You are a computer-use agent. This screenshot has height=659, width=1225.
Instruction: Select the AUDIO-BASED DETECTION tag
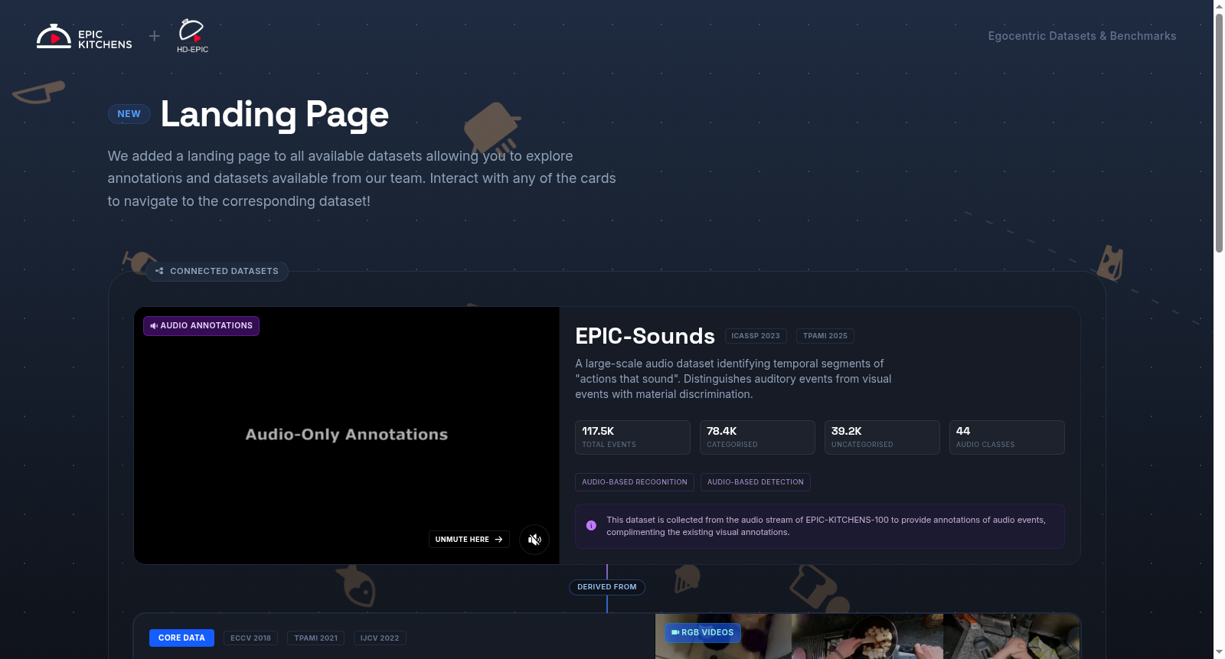[x=756, y=482]
